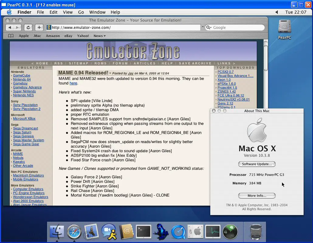Click the Version 10.3.8 text
This screenshot has height=243, width=313.
[x=257, y=156]
